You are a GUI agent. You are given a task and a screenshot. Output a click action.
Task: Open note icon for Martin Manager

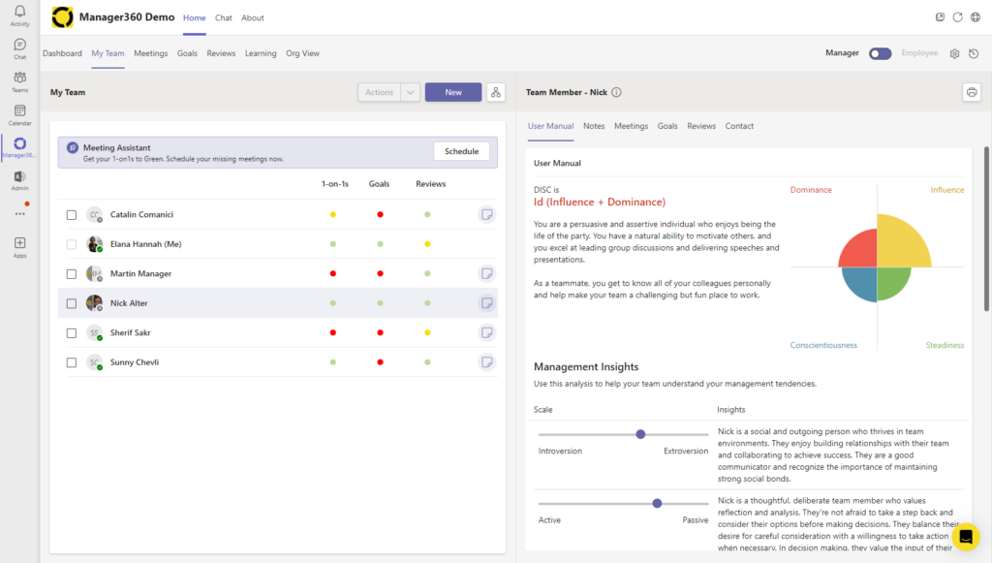pos(486,274)
